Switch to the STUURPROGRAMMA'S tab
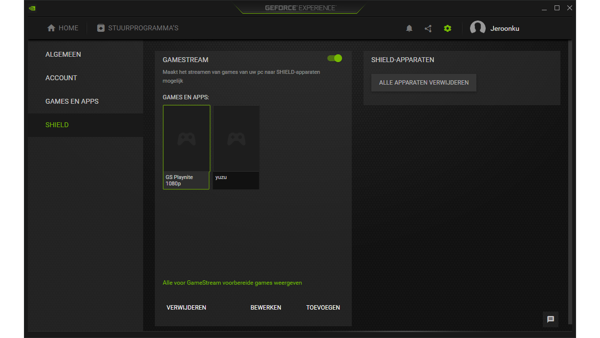 138,28
